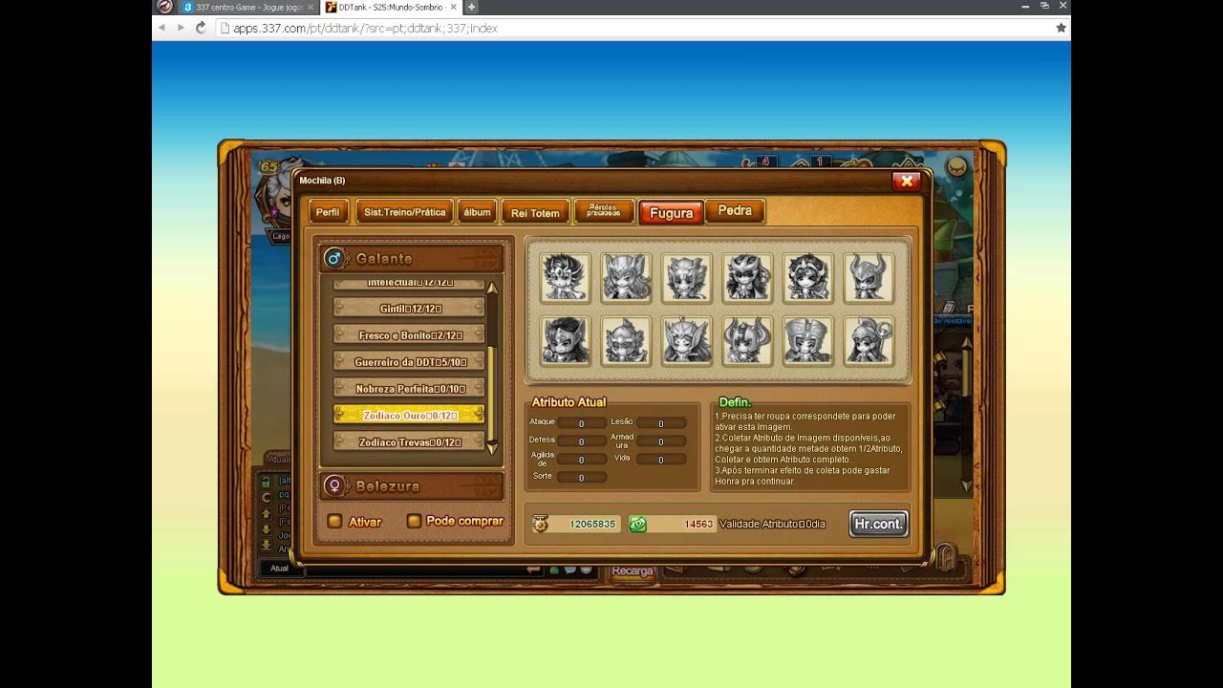1223x688 pixels.
Task: Tick the Pode comprar checkbox
Action: point(414,521)
